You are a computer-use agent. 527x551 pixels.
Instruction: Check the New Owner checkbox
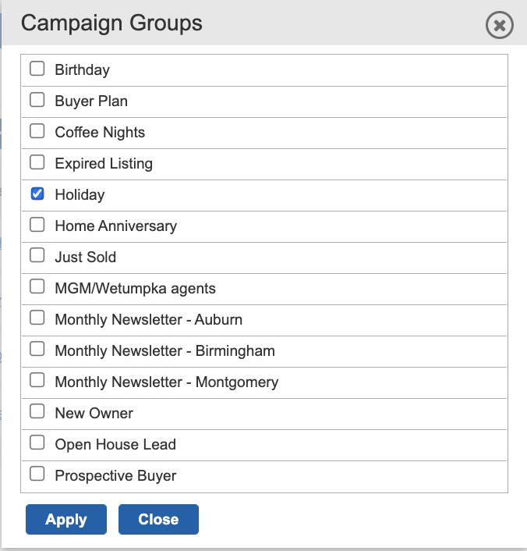click(x=37, y=411)
